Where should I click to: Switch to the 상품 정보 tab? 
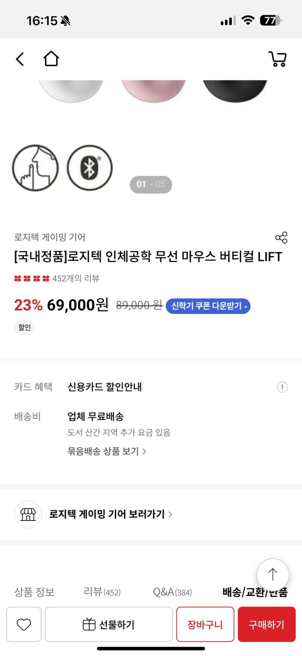click(34, 592)
